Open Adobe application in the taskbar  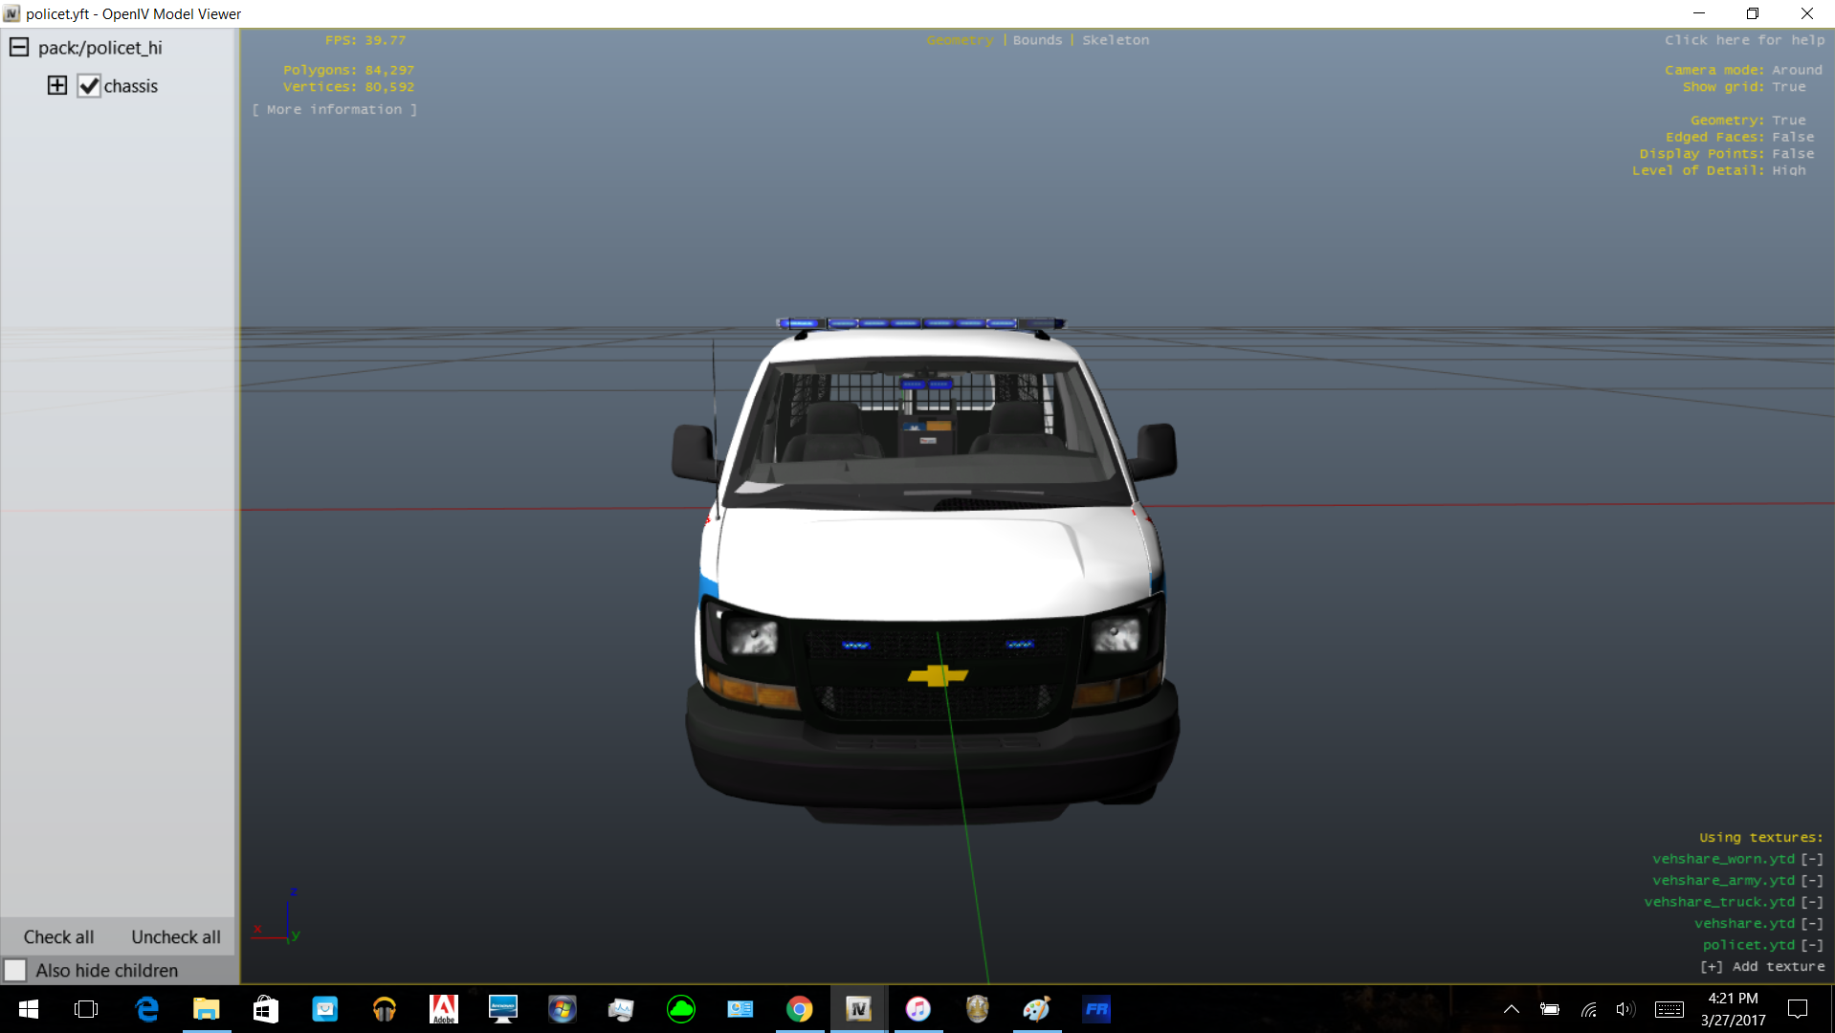pyautogui.click(x=443, y=1009)
